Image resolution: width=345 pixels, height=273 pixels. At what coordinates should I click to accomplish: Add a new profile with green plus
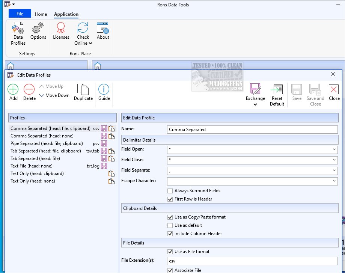point(13,89)
